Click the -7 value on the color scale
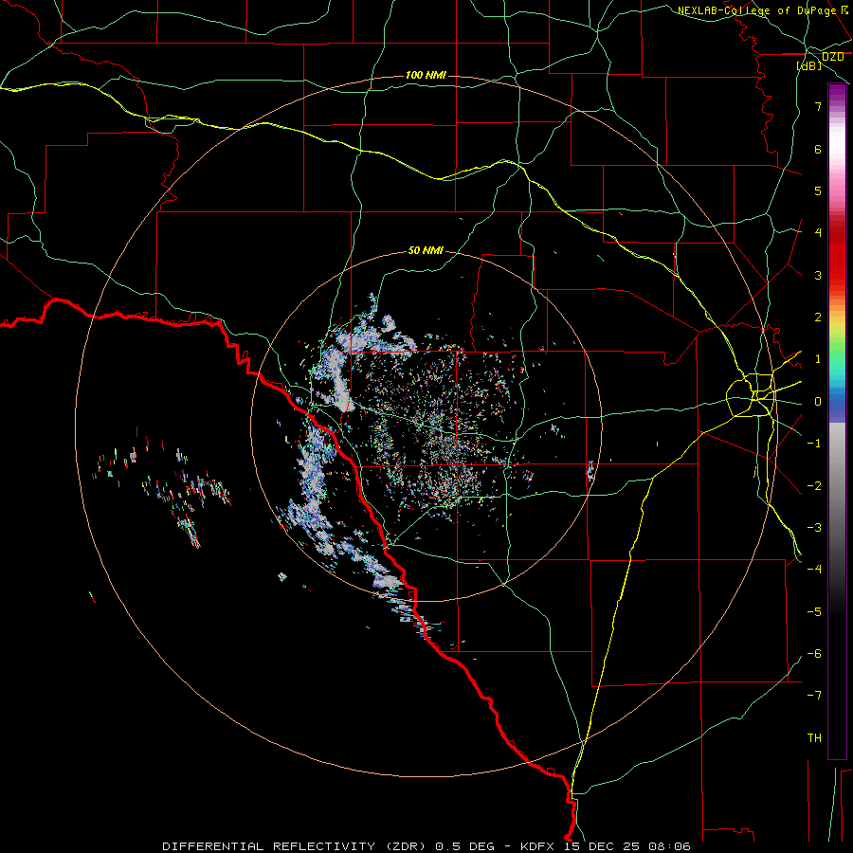This screenshot has height=853, width=853. coord(814,696)
